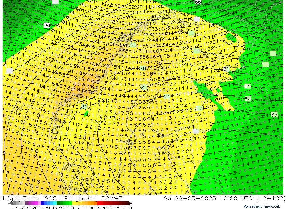
Task: Click the '81' contour label on the green area
Action: (247, 86)
